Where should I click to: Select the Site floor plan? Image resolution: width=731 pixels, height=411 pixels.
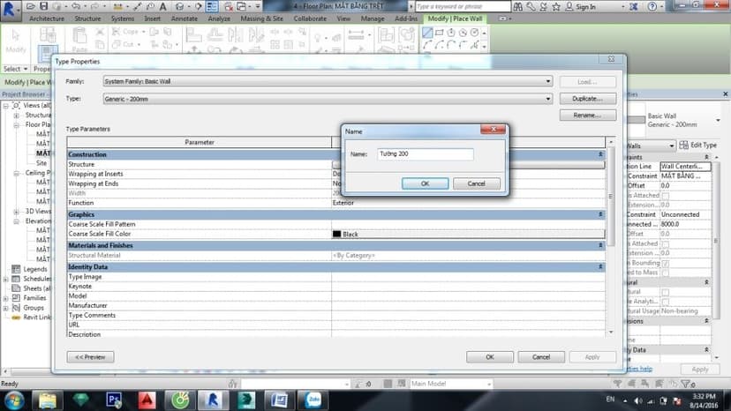point(41,163)
